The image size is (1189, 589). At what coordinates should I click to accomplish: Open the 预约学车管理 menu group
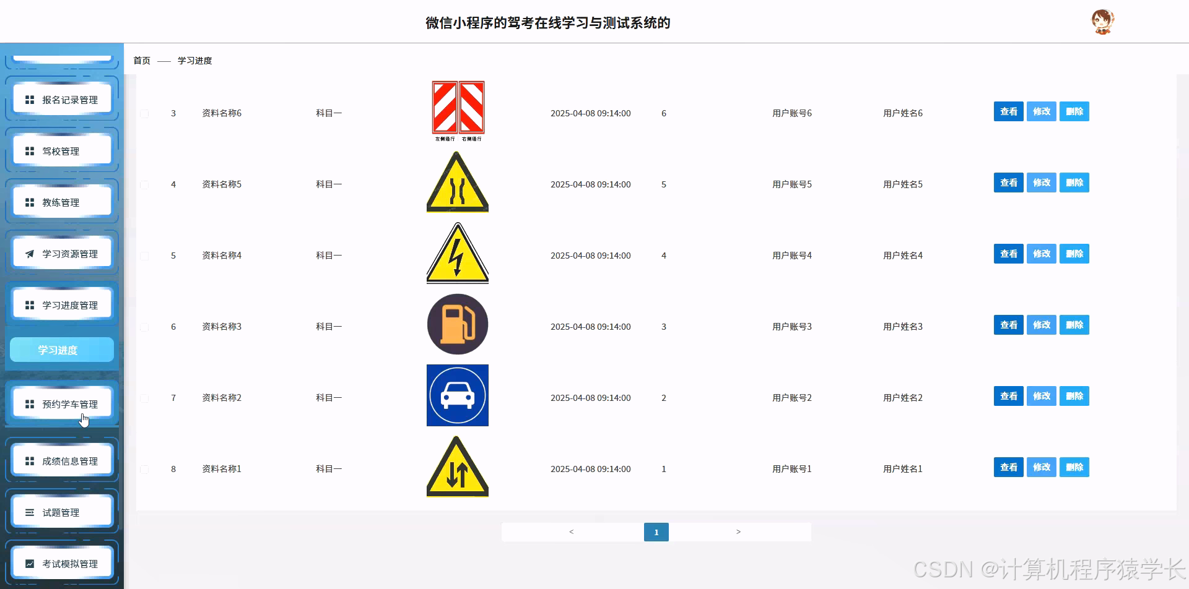coord(62,403)
